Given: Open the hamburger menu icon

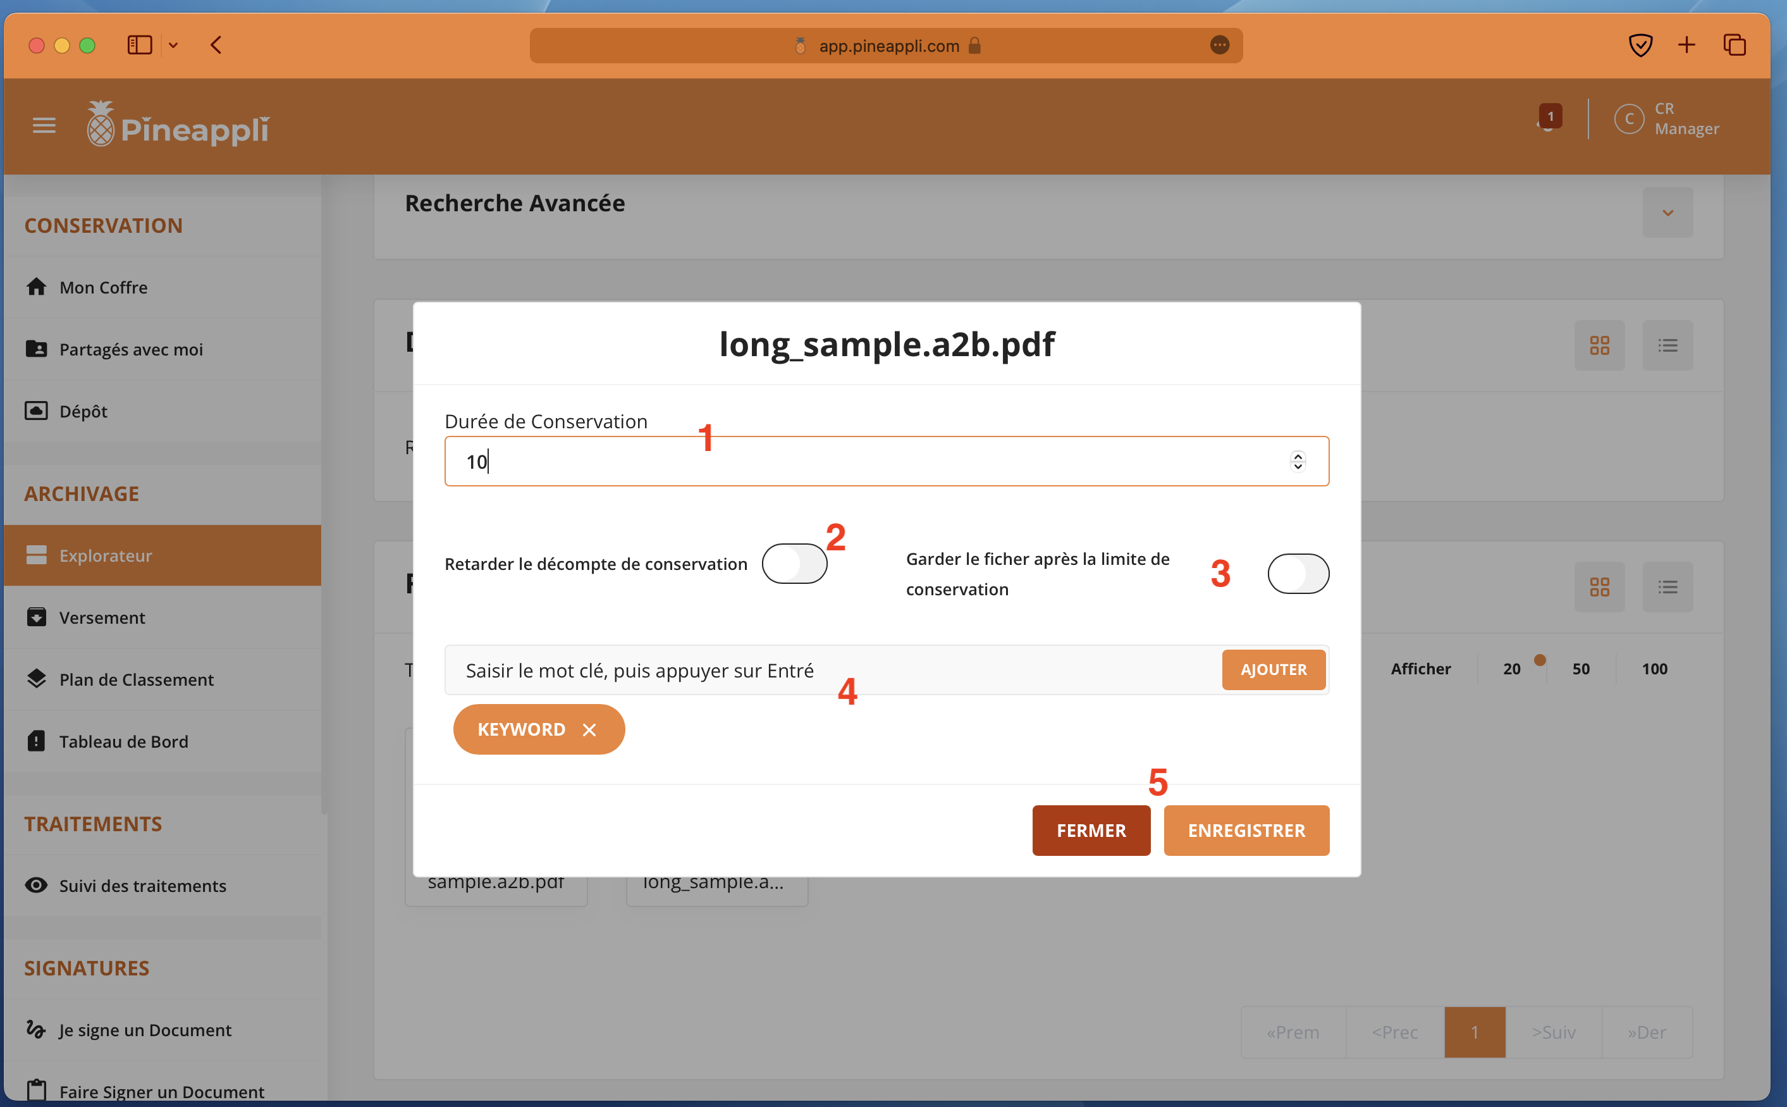Looking at the screenshot, I should [44, 126].
